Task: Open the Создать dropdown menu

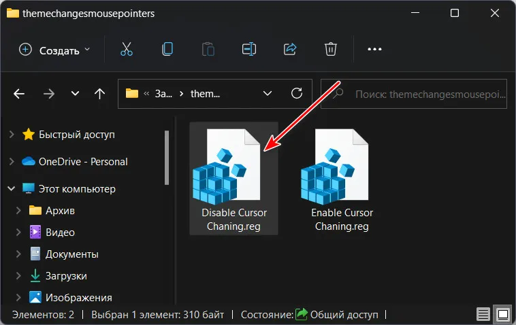Action: [54, 50]
